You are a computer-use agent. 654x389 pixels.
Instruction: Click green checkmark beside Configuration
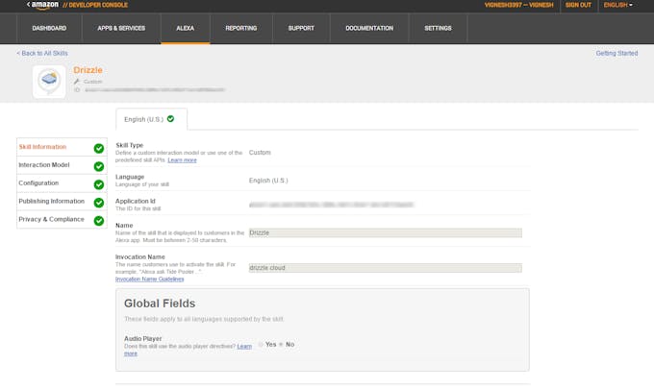coord(99,184)
